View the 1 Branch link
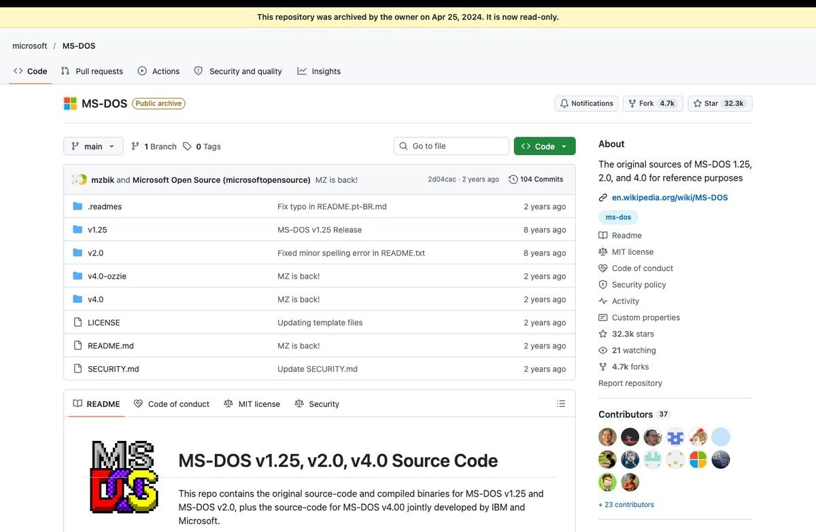 [x=154, y=147]
